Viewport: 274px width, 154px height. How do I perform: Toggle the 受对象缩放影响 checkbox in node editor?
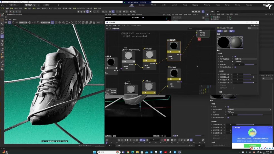[235, 67]
